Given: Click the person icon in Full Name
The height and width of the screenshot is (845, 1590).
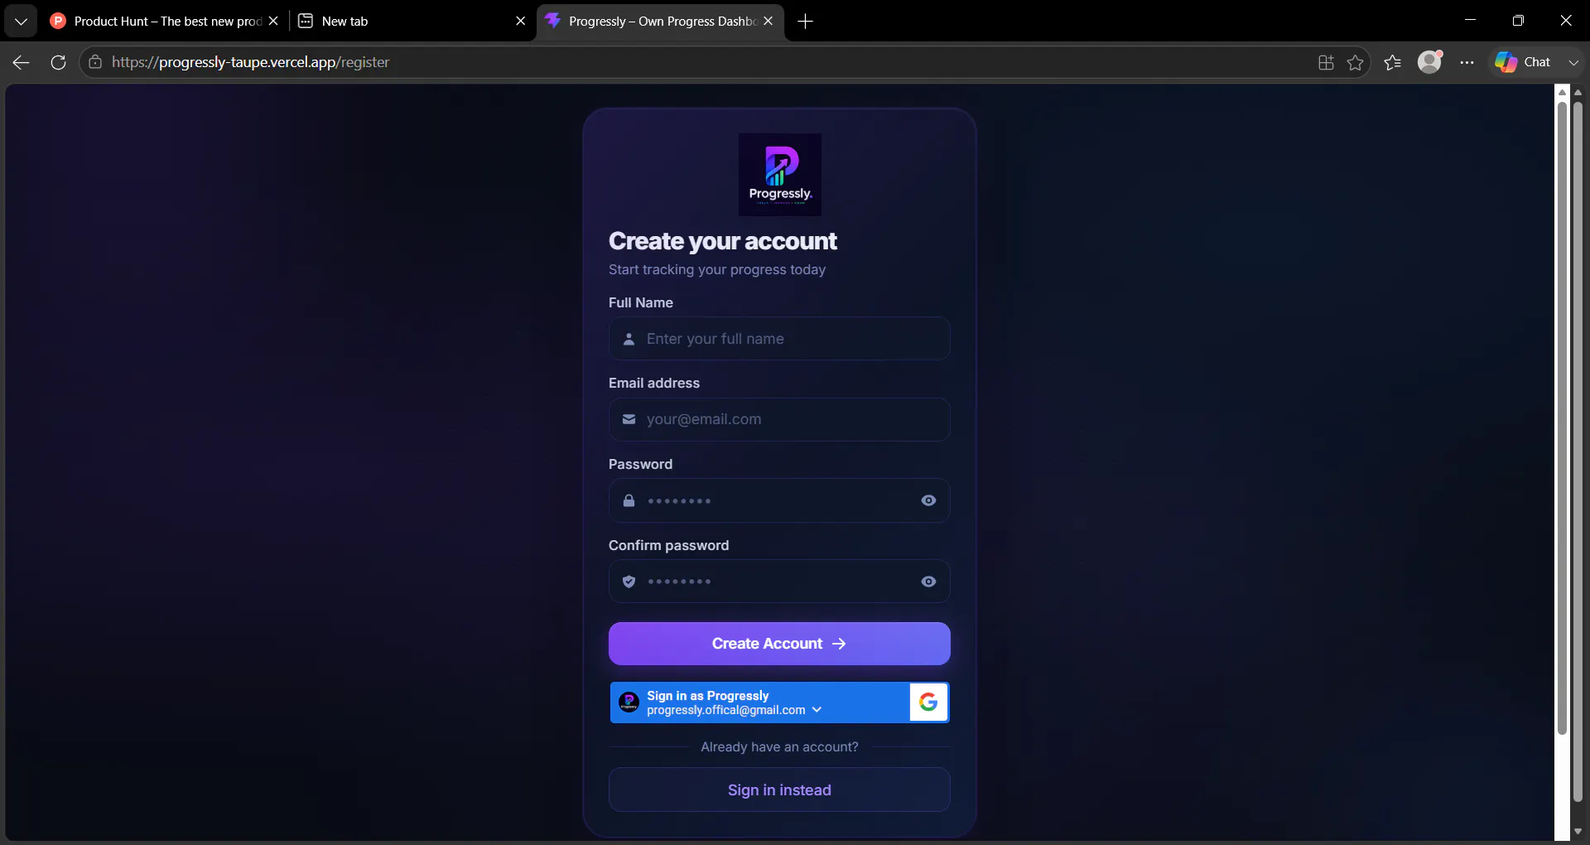Looking at the screenshot, I should [629, 339].
